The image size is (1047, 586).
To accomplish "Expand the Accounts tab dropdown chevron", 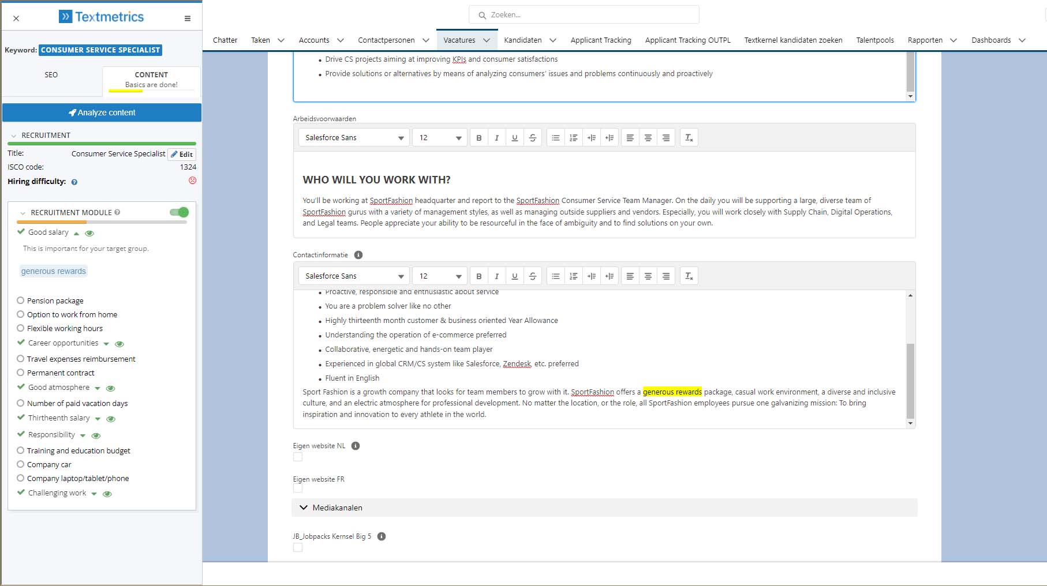I will (x=341, y=40).
